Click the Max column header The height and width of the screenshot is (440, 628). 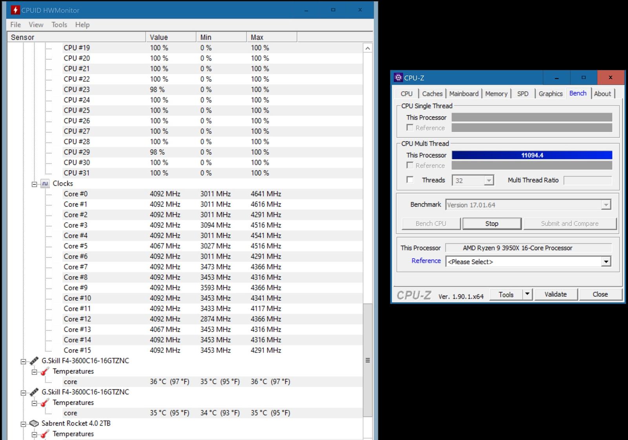click(x=272, y=37)
